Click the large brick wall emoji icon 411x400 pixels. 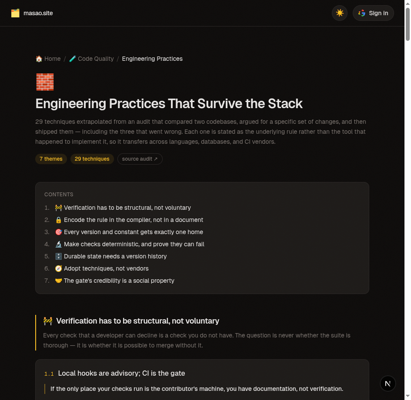point(45,82)
